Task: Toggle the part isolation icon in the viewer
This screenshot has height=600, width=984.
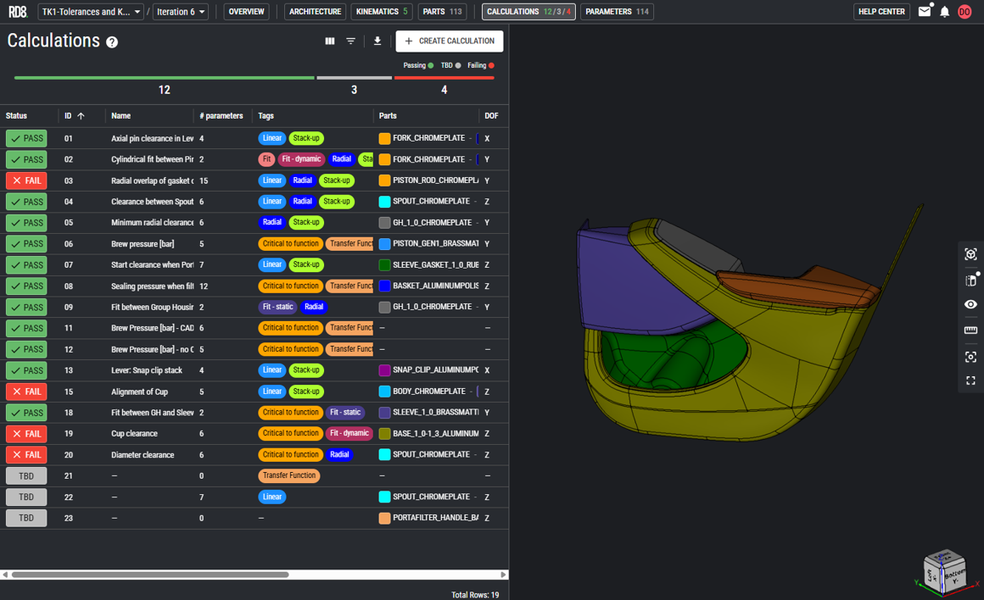Action: point(970,279)
